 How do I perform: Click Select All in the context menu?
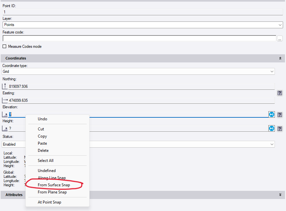tap(46, 161)
